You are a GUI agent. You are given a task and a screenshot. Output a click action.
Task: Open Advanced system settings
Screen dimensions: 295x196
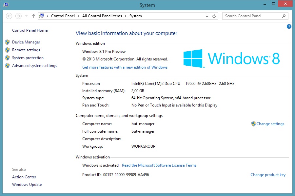pos(34,66)
